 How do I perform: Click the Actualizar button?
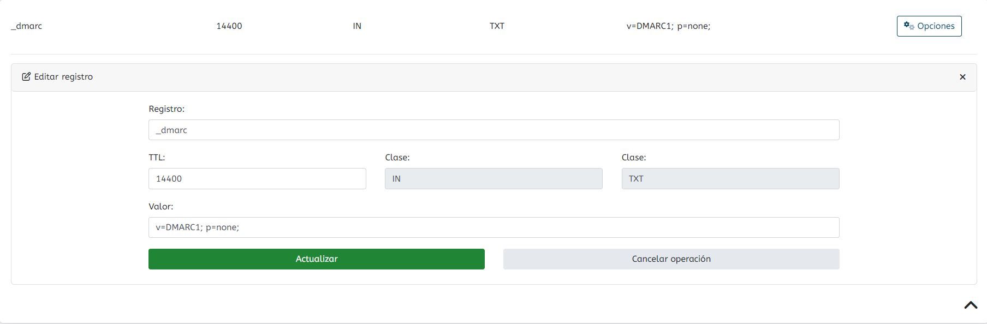click(x=317, y=259)
